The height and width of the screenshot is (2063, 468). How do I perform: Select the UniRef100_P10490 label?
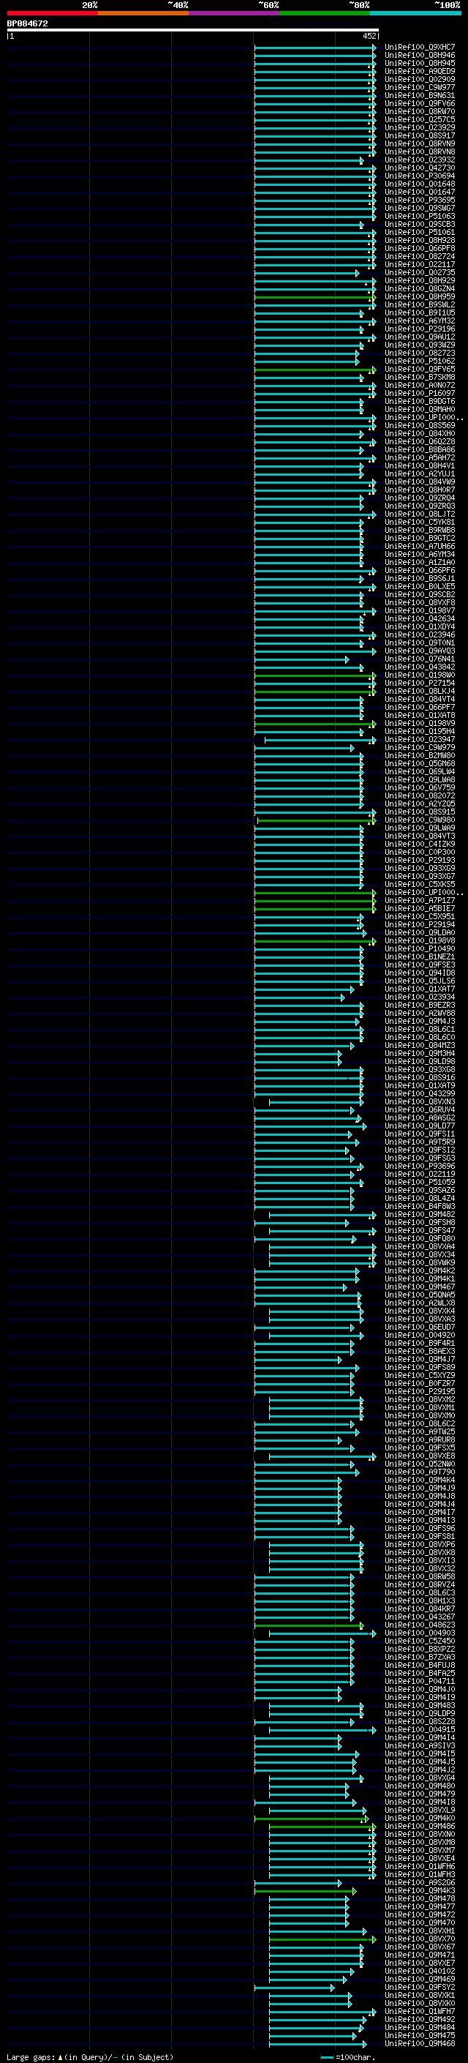[419, 949]
